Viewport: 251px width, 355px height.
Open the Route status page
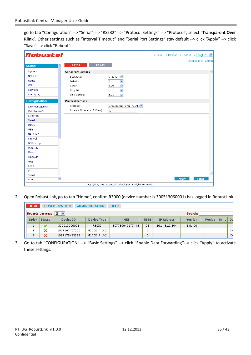click(x=32, y=81)
